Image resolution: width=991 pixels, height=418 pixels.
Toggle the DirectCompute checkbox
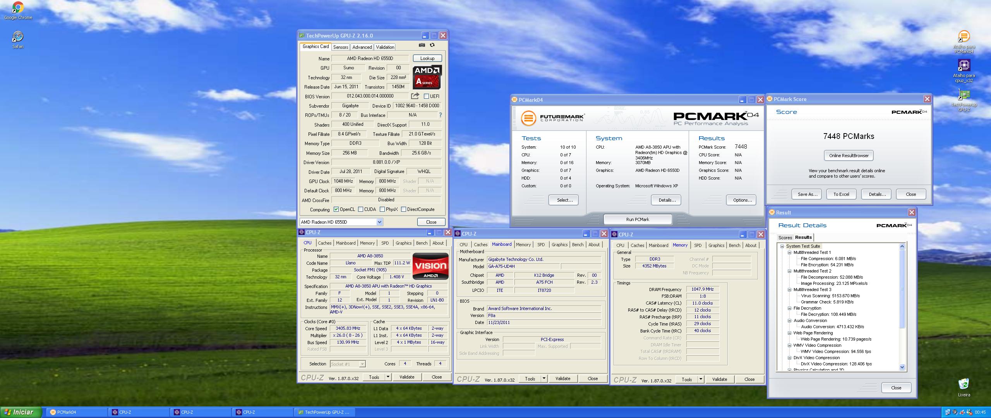click(x=403, y=209)
